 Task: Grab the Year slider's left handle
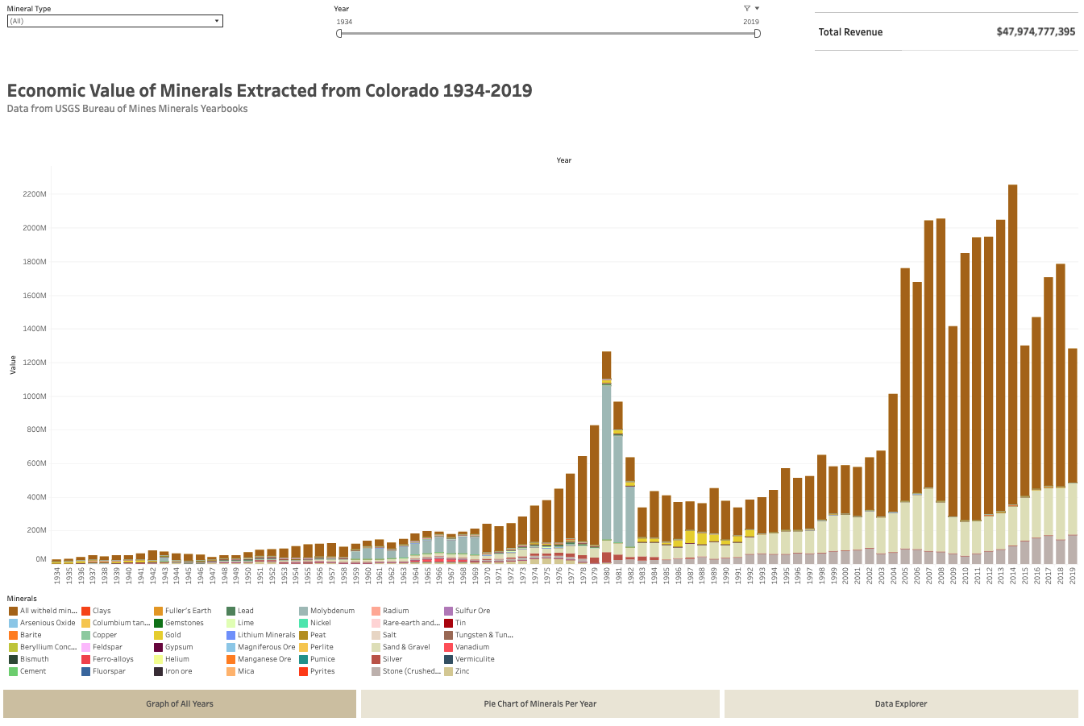(339, 34)
